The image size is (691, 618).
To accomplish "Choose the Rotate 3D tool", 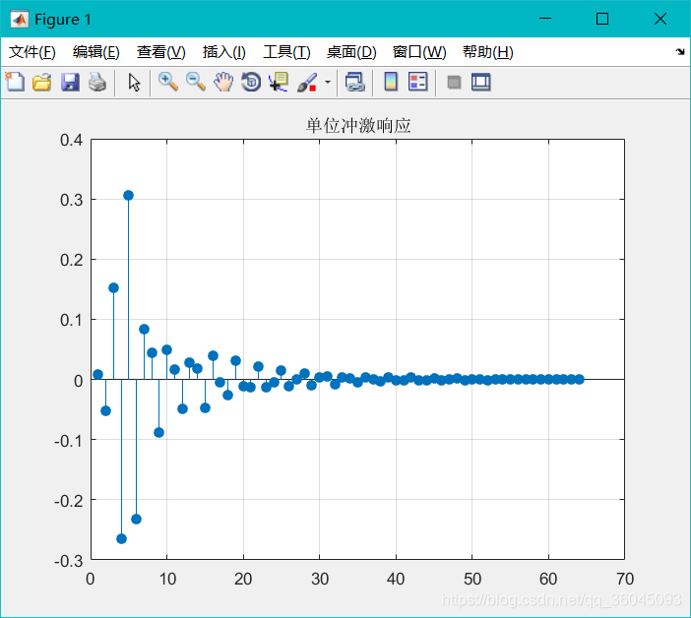I will (251, 83).
